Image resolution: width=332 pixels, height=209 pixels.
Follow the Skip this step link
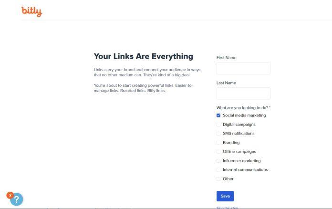(228, 208)
